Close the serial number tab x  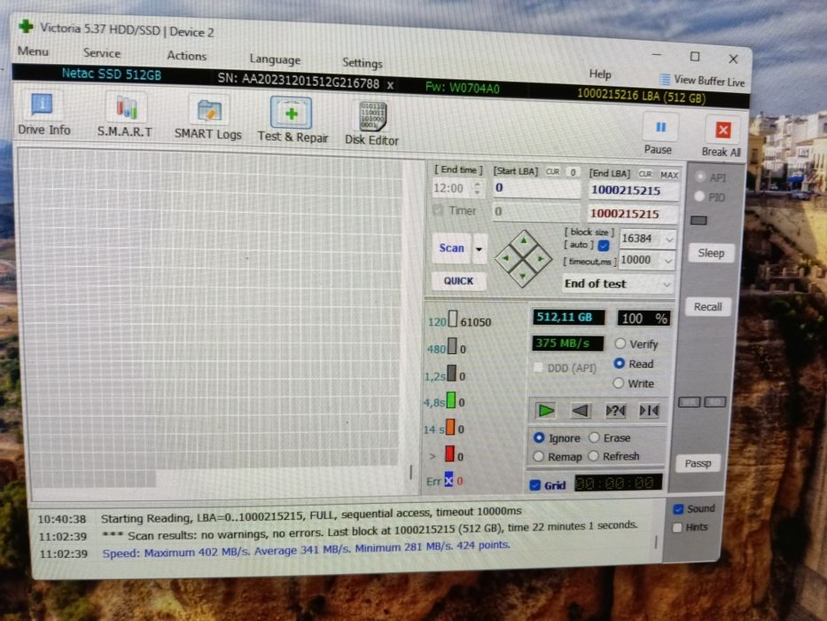click(x=390, y=85)
